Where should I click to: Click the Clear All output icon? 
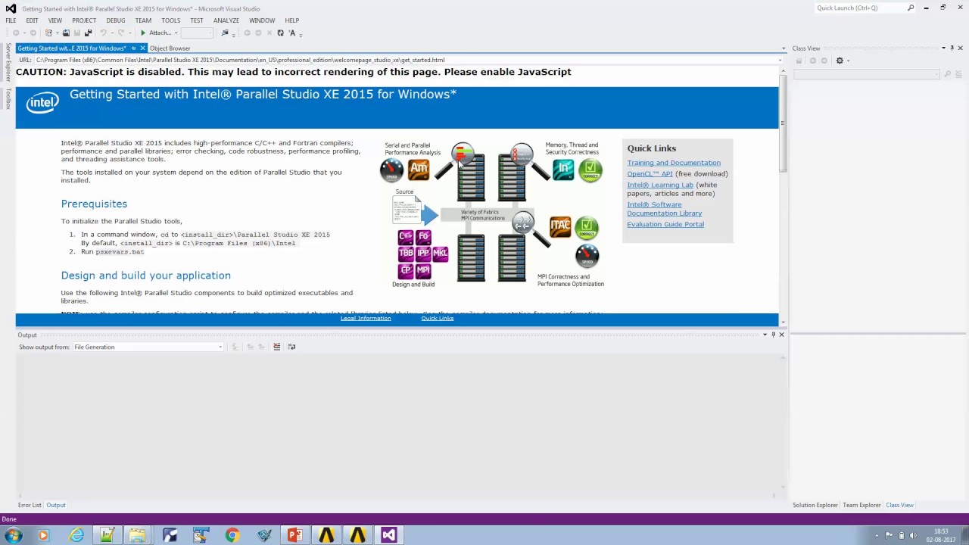tap(276, 347)
